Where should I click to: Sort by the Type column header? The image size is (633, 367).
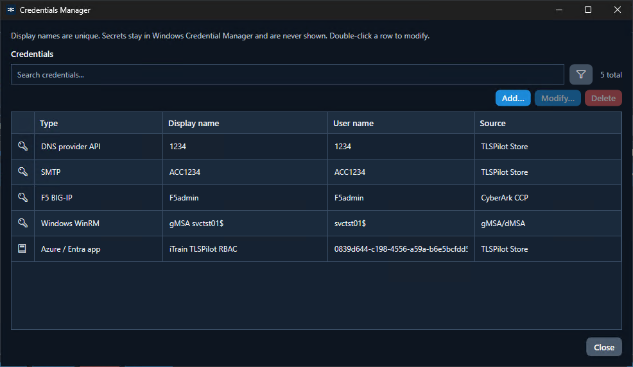click(98, 123)
